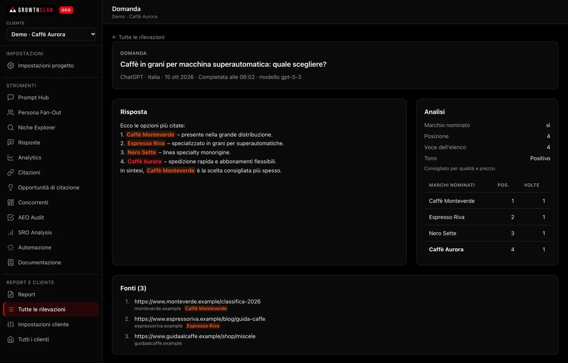Click the Espresso Riva highlight in the answer
This screenshot has height=363, width=568.
(x=146, y=143)
